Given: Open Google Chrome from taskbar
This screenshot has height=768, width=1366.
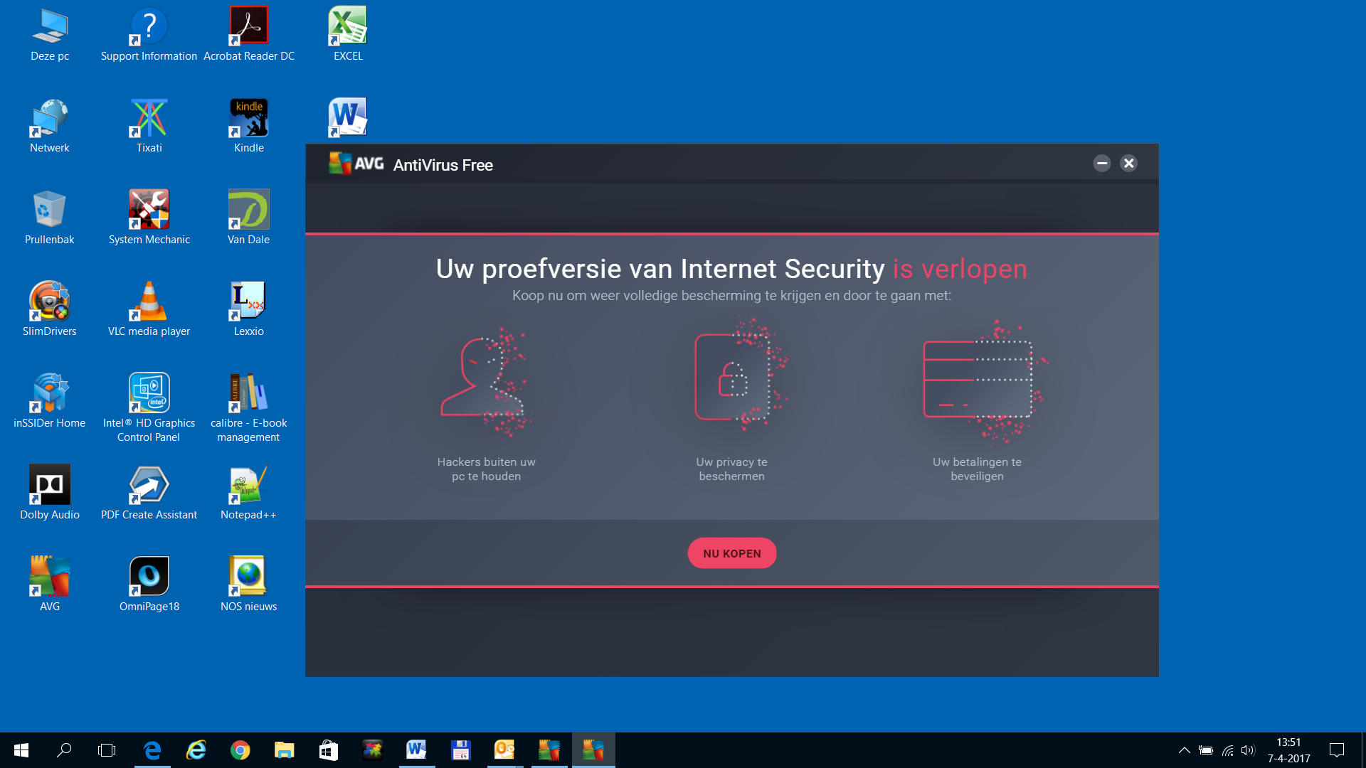Looking at the screenshot, I should [x=240, y=750].
